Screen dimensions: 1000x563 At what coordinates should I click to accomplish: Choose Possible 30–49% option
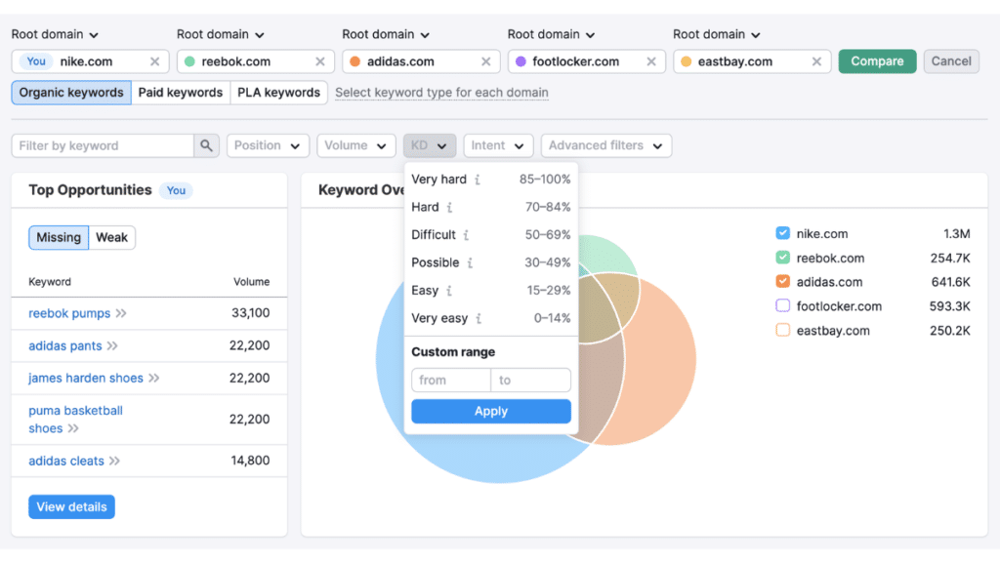tap(491, 263)
